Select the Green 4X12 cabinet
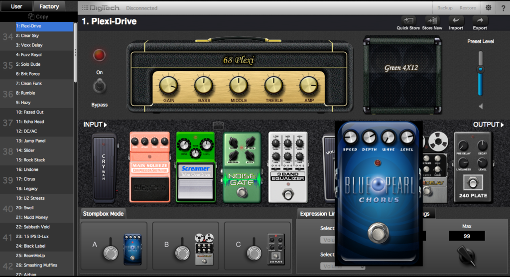Screen dimensions: 510x277 [x=402, y=75]
